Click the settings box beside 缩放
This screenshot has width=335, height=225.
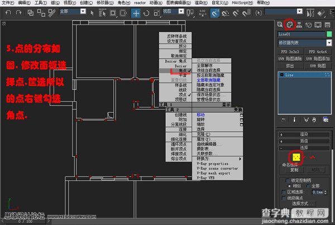tap(241, 125)
